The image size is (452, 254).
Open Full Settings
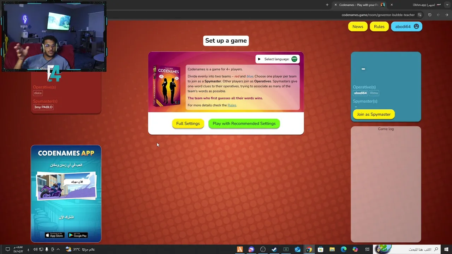pos(188,123)
